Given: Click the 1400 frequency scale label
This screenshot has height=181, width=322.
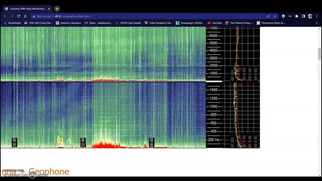Looking at the screenshot, I should (213, 90).
